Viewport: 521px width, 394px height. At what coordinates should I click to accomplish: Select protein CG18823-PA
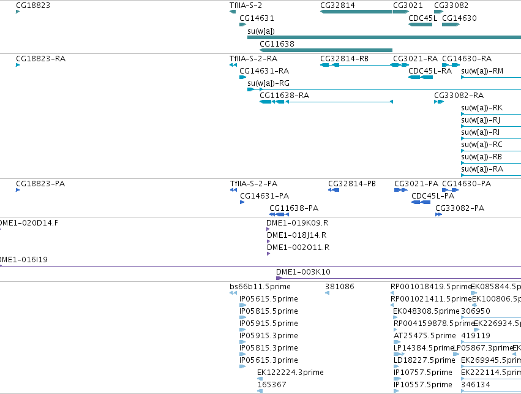pos(40,184)
